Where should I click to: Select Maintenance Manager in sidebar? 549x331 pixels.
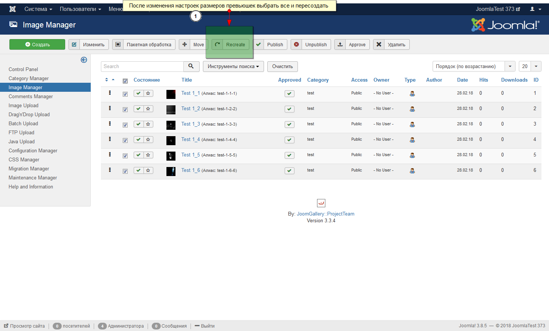pos(33,178)
